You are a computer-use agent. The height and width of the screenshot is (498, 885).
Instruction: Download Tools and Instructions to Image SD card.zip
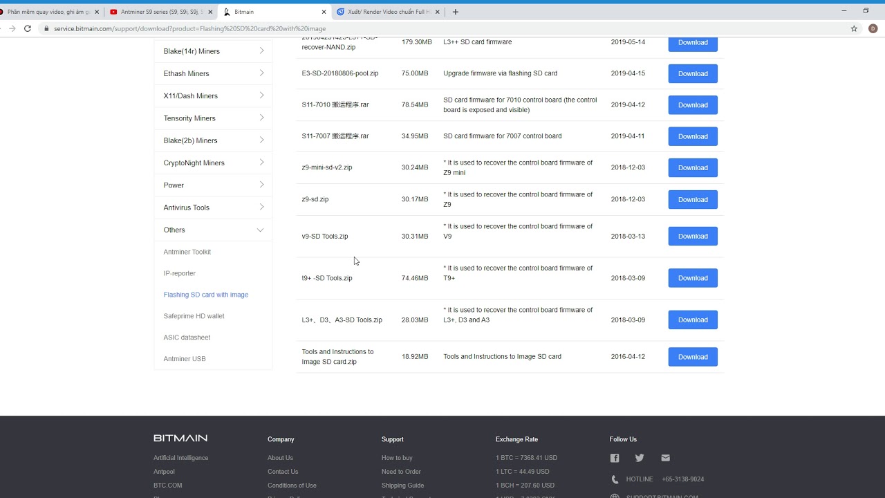click(x=693, y=357)
